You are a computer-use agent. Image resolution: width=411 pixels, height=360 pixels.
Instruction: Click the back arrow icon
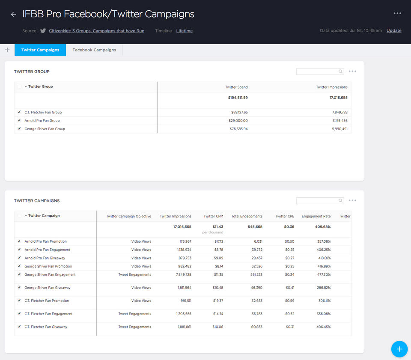coord(13,14)
